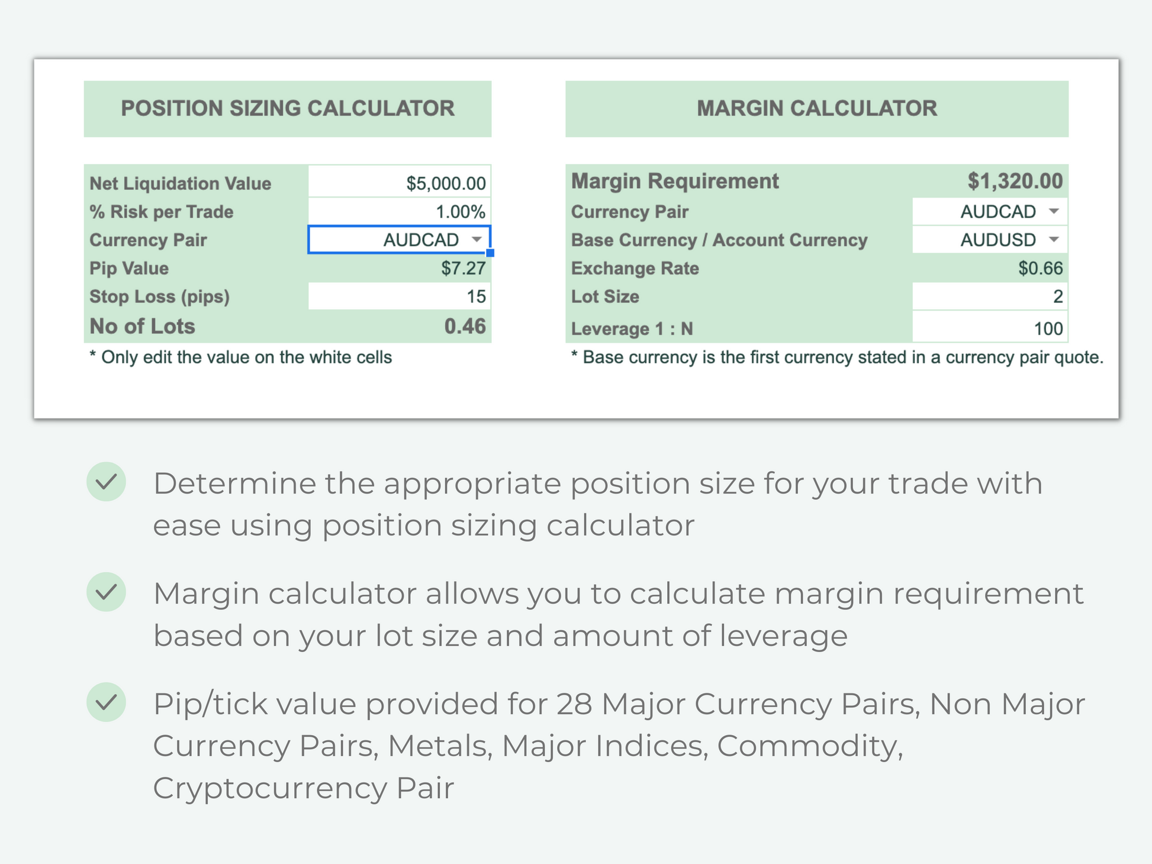
Task: Expand Margin Calculator Currency Pair dropdown
Action: 1054,211
